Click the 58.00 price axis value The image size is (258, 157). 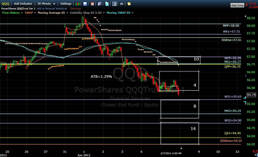(x=251, y=26)
